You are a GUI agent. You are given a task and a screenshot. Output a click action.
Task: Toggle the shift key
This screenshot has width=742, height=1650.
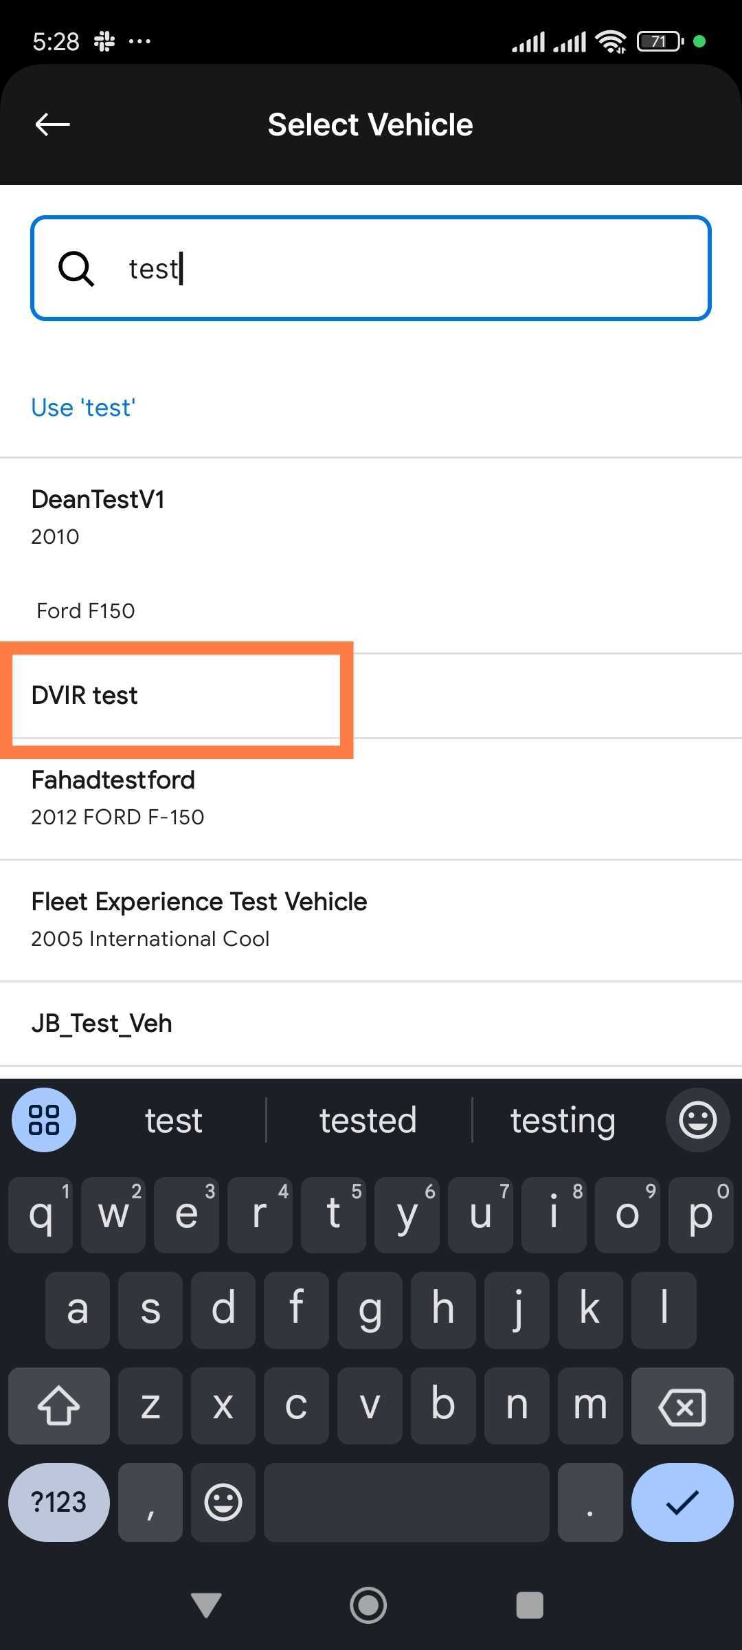(59, 1405)
